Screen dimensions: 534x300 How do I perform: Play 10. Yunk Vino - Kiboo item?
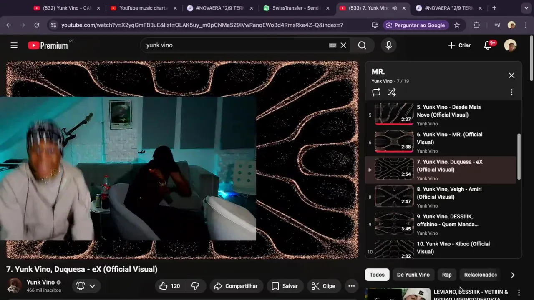point(441,249)
